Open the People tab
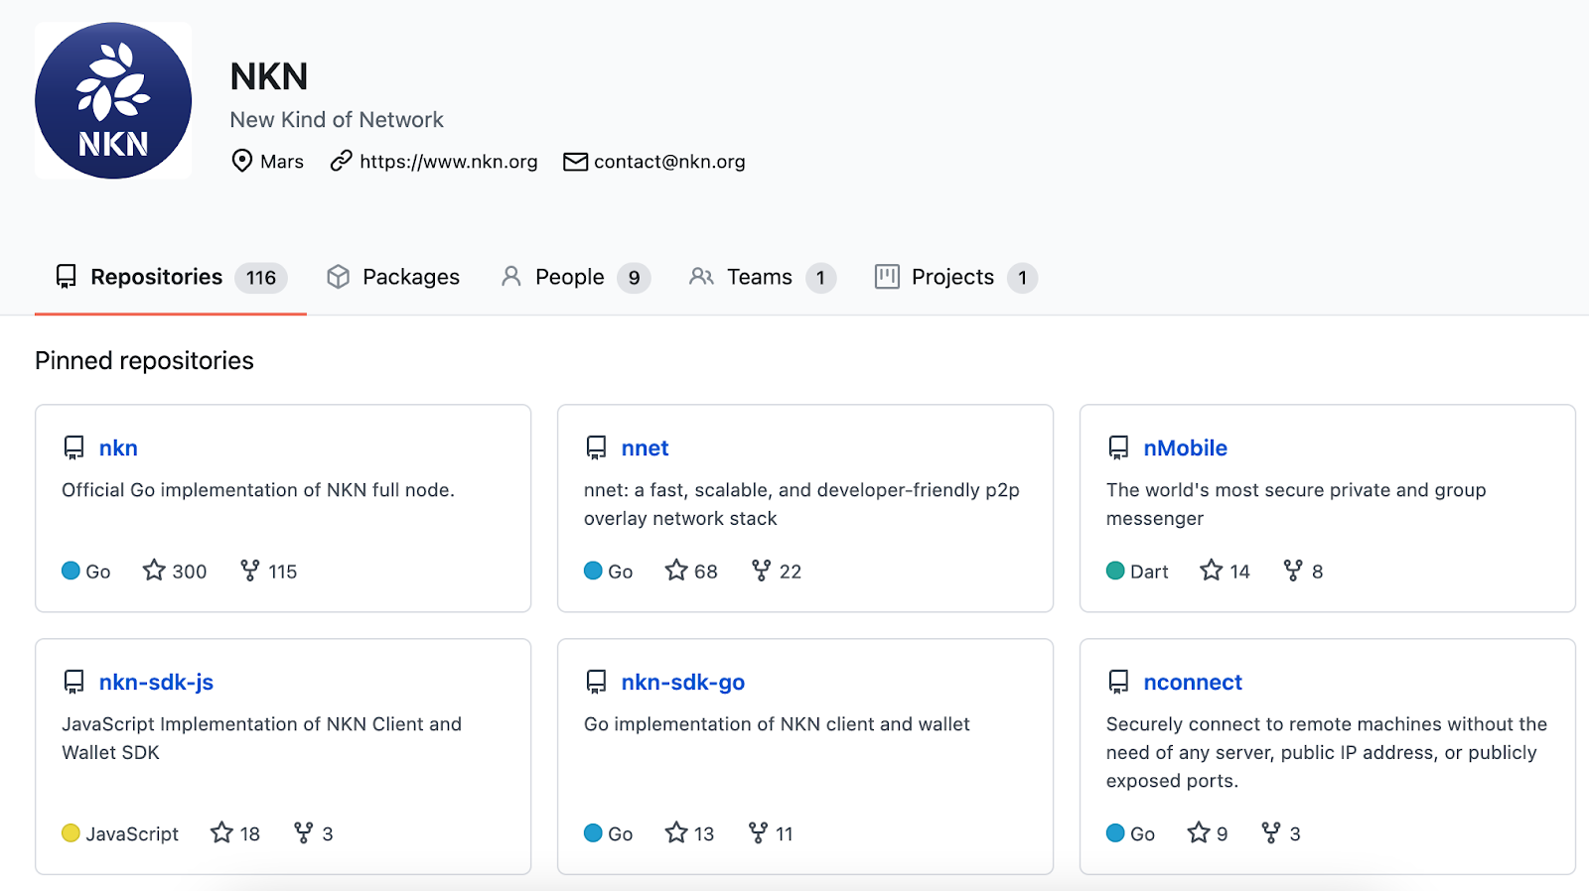The image size is (1589, 891). (569, 277)
